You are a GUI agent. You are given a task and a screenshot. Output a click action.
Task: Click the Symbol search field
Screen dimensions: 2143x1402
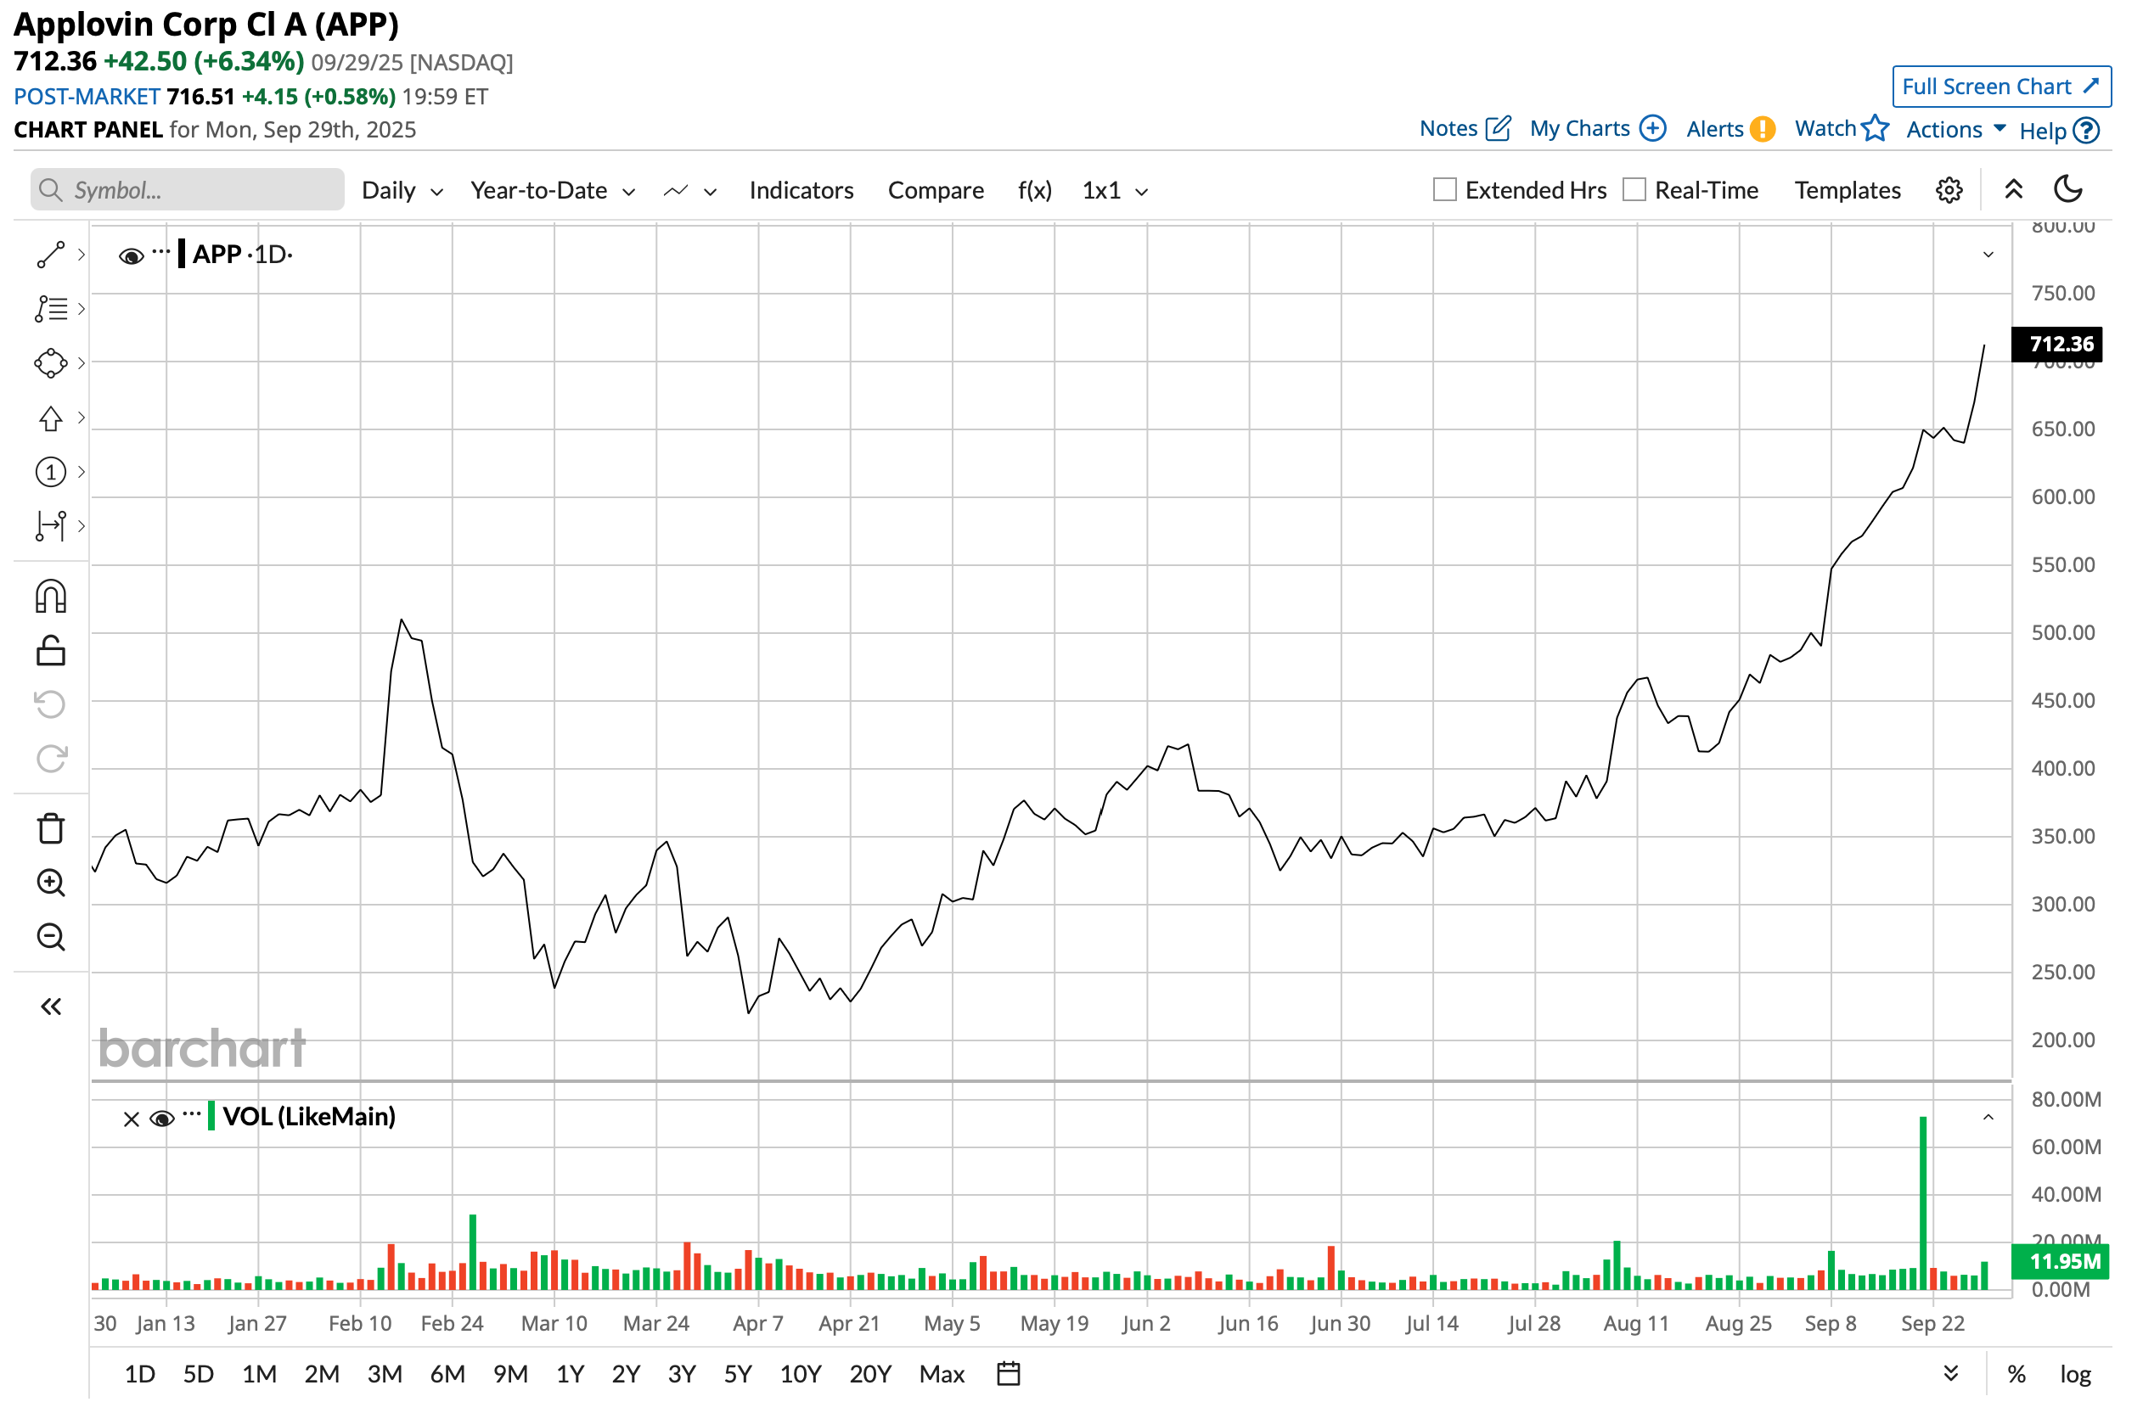click(189, 191)
